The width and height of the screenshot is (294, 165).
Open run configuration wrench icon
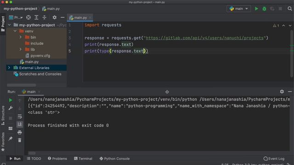11,108
